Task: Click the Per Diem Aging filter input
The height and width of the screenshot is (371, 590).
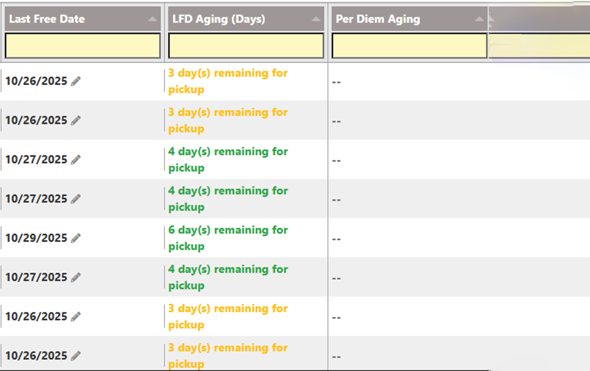Action: 409,46
